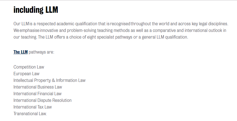Viewport: 237px width, 121px height.
Task: Click the "pathways are:" text
Action: pyautogui.click(x=42, y=52)
